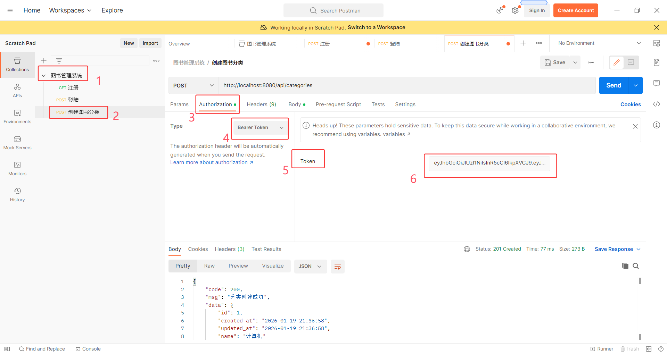
Task: Open the tab options ellipsis menu
Action: (x=539, y=43)
